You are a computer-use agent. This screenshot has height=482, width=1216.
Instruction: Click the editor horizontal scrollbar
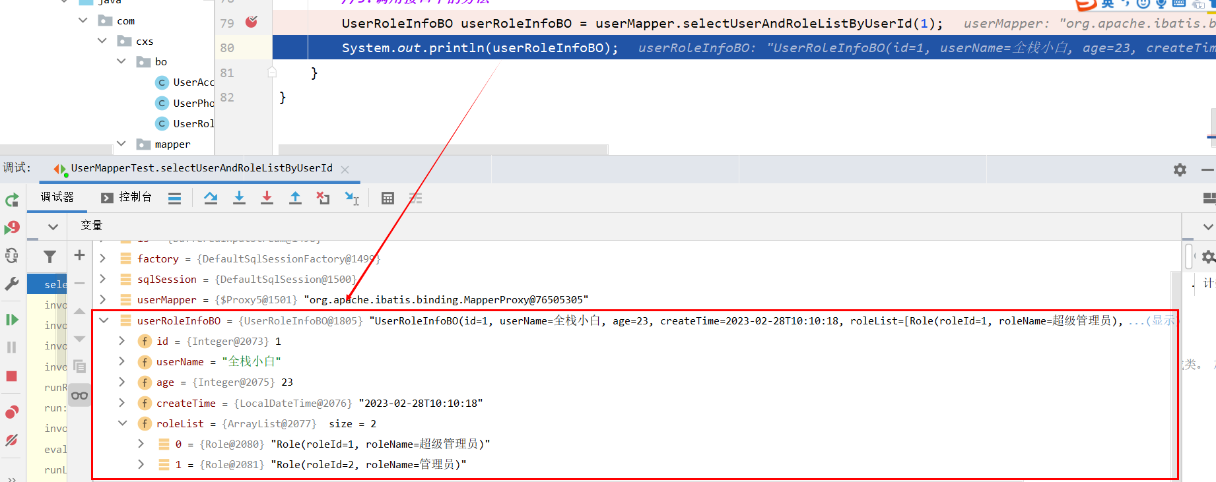(443, 150)
